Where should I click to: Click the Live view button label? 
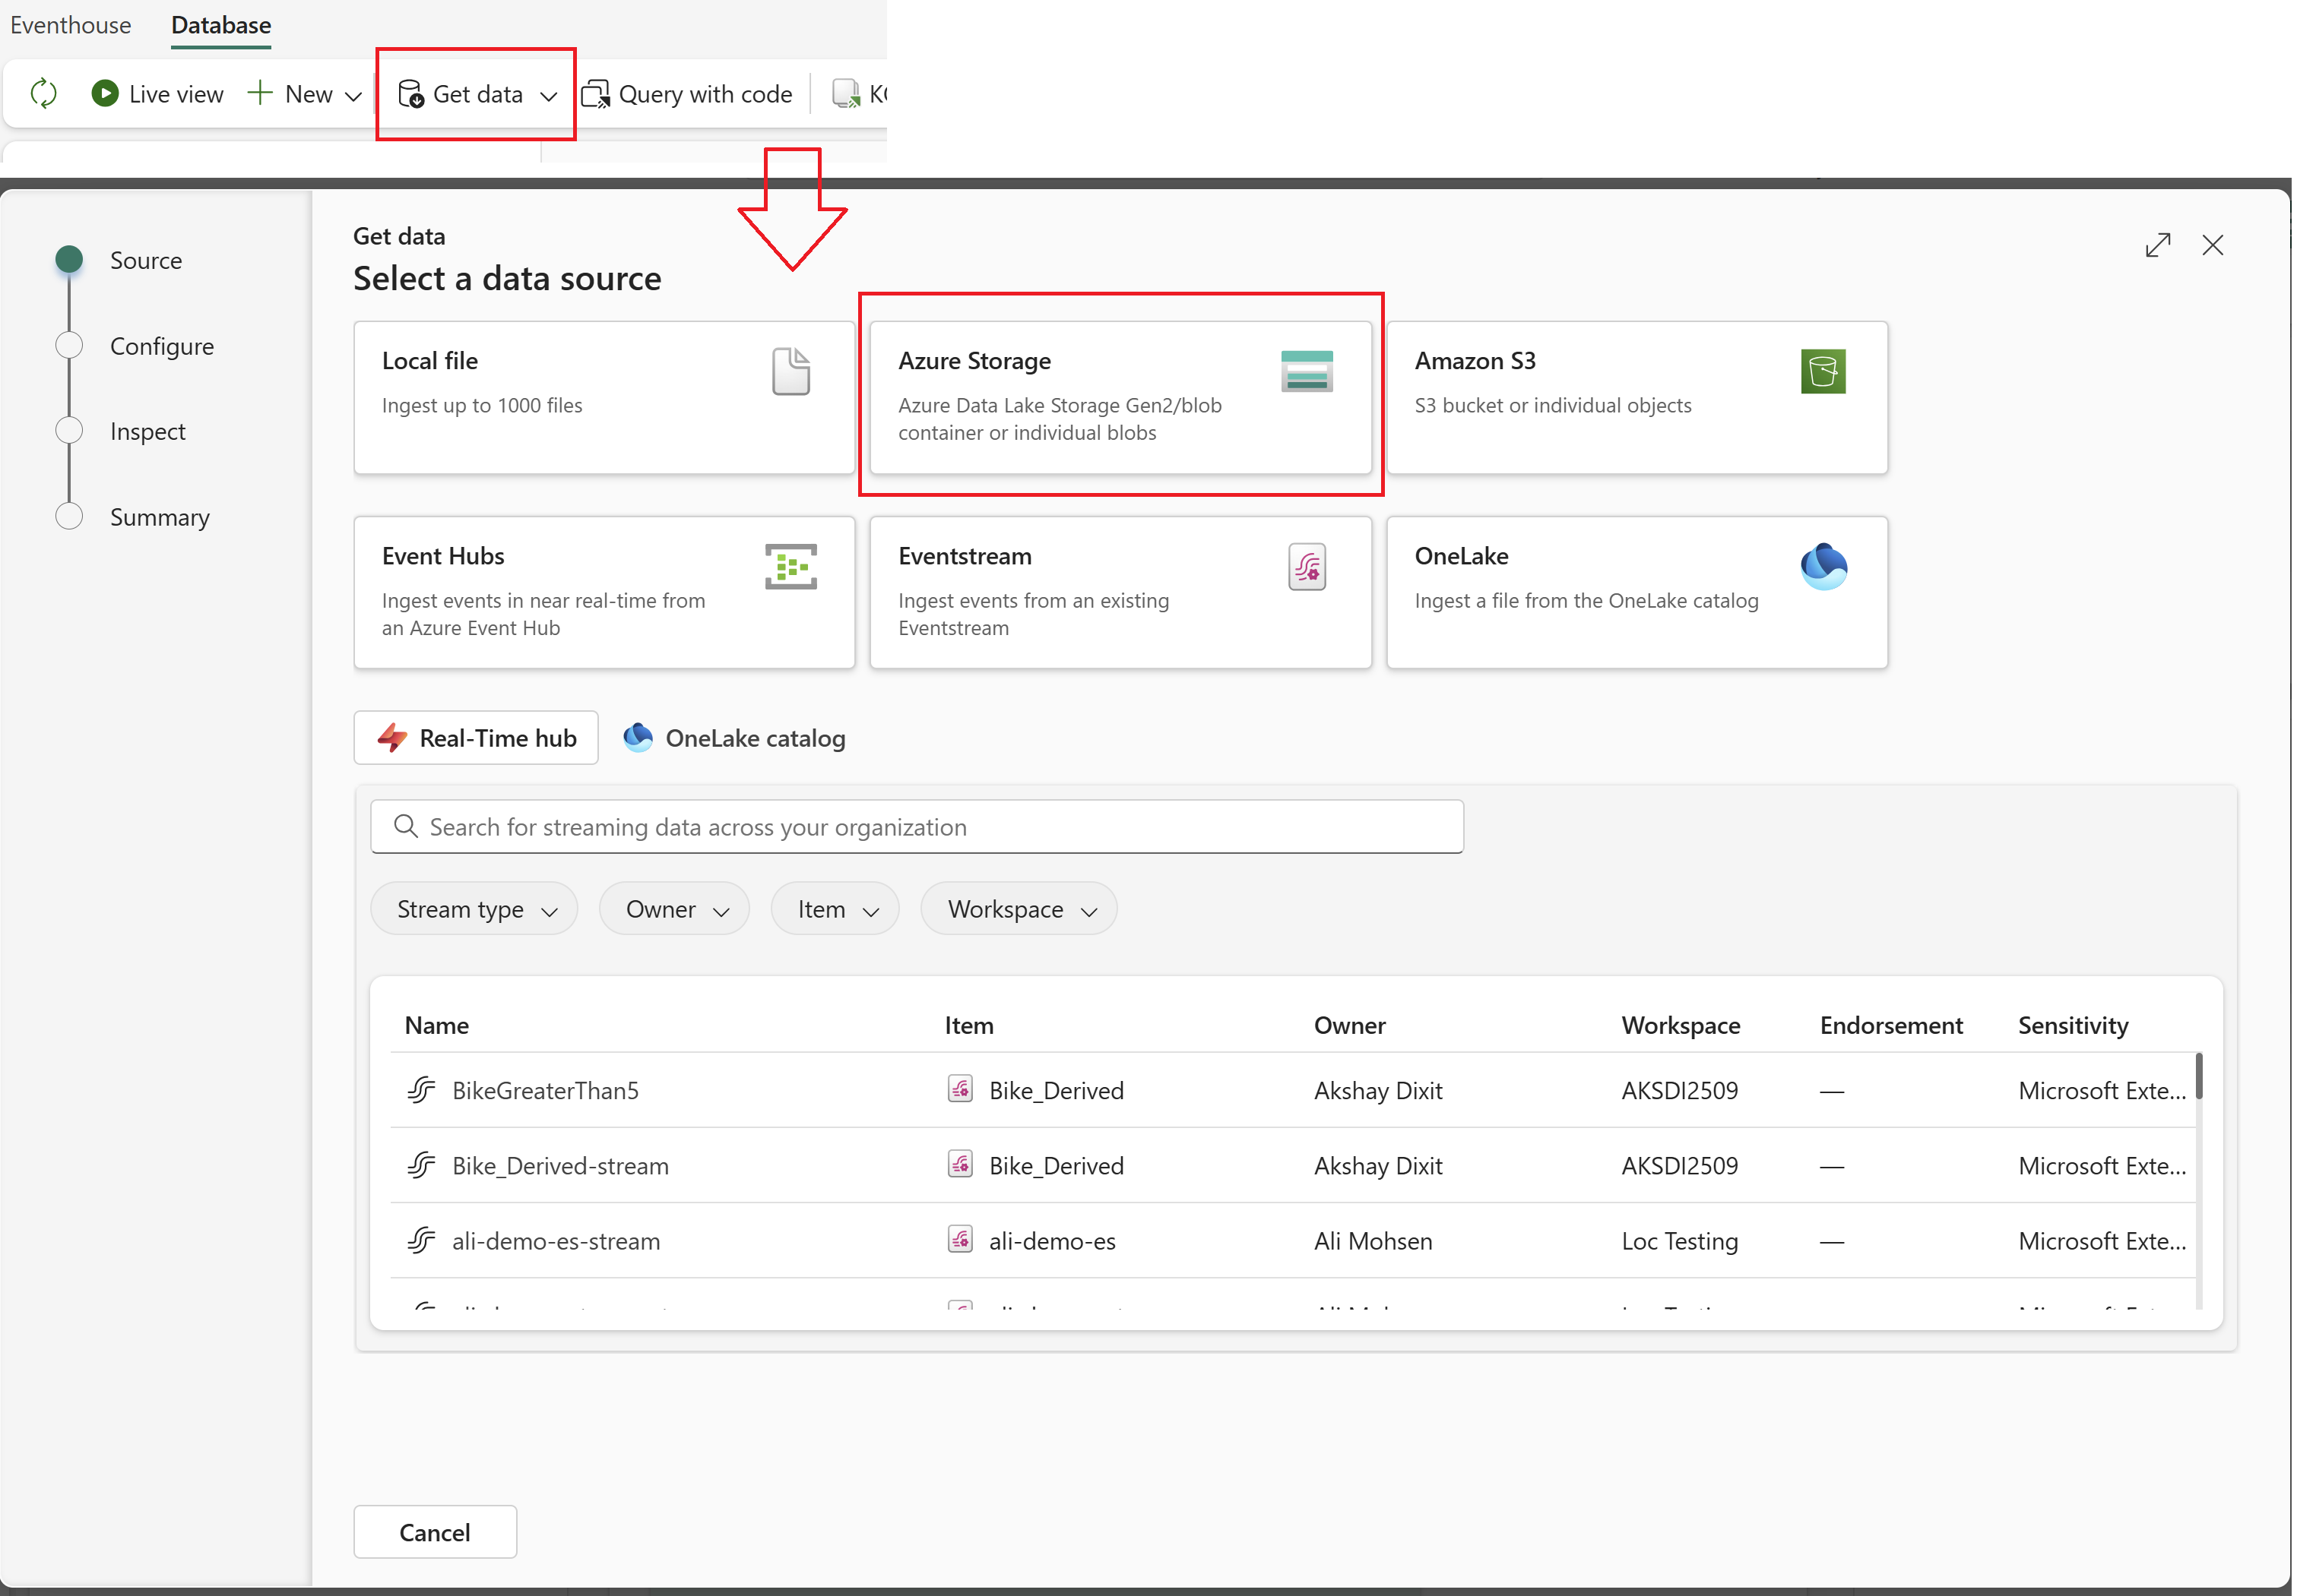coord(177,94)
